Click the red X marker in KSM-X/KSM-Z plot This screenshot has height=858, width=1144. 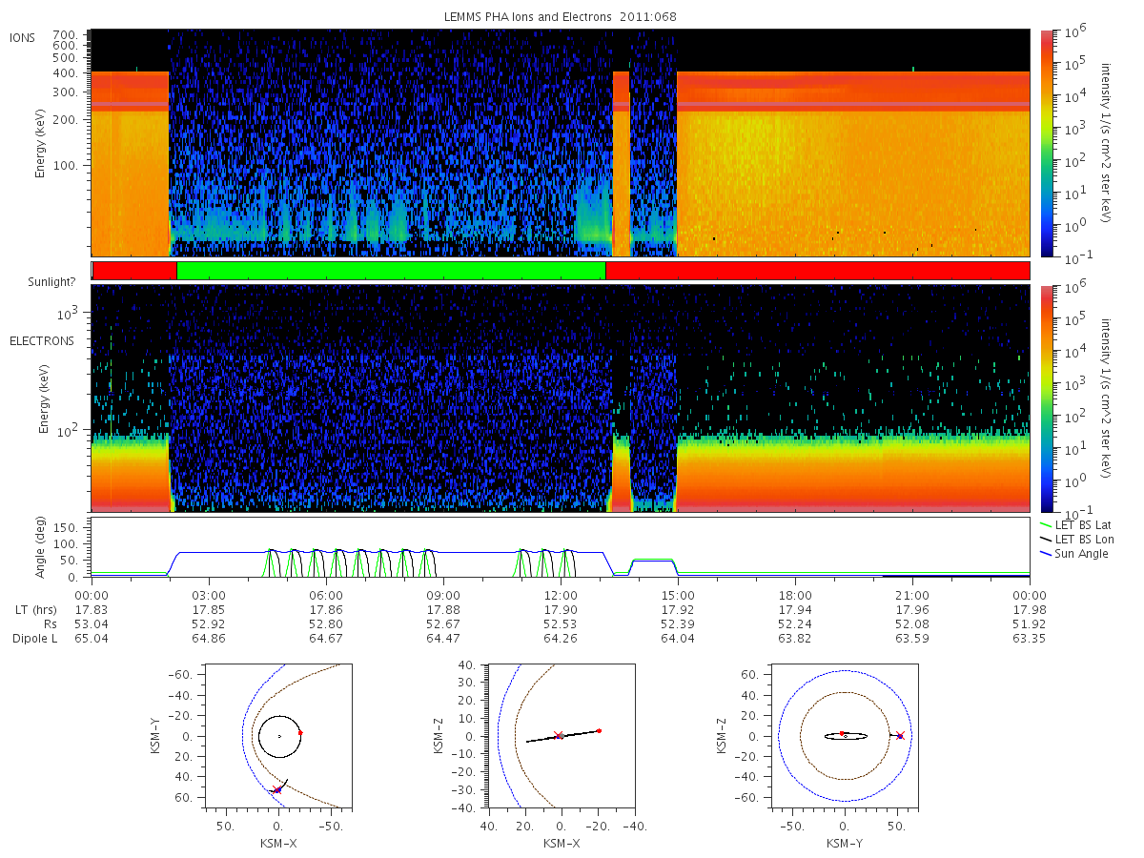[559, 735]
